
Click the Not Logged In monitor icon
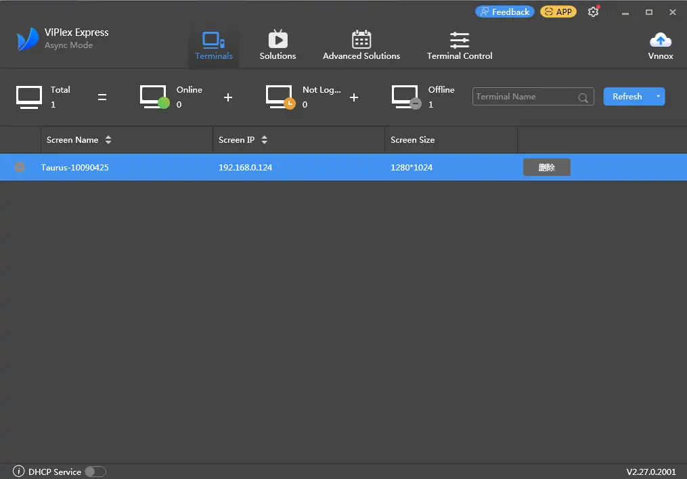pos(280,97)
